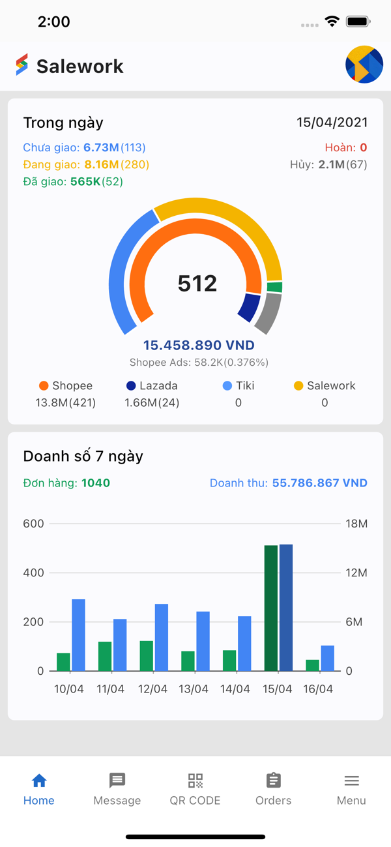Tap the Wi-Fi icon in the status bar
The image size is (391, 847).
pyautogui.click(x=332, y=21)
